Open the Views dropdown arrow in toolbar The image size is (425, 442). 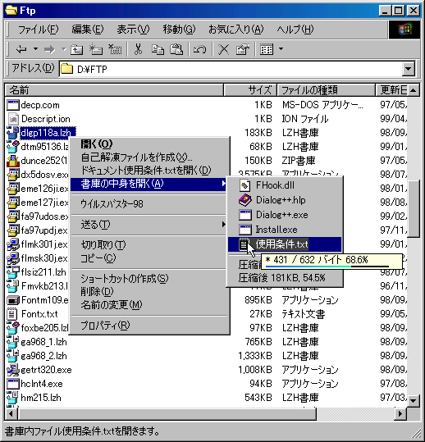coord(281,49)
